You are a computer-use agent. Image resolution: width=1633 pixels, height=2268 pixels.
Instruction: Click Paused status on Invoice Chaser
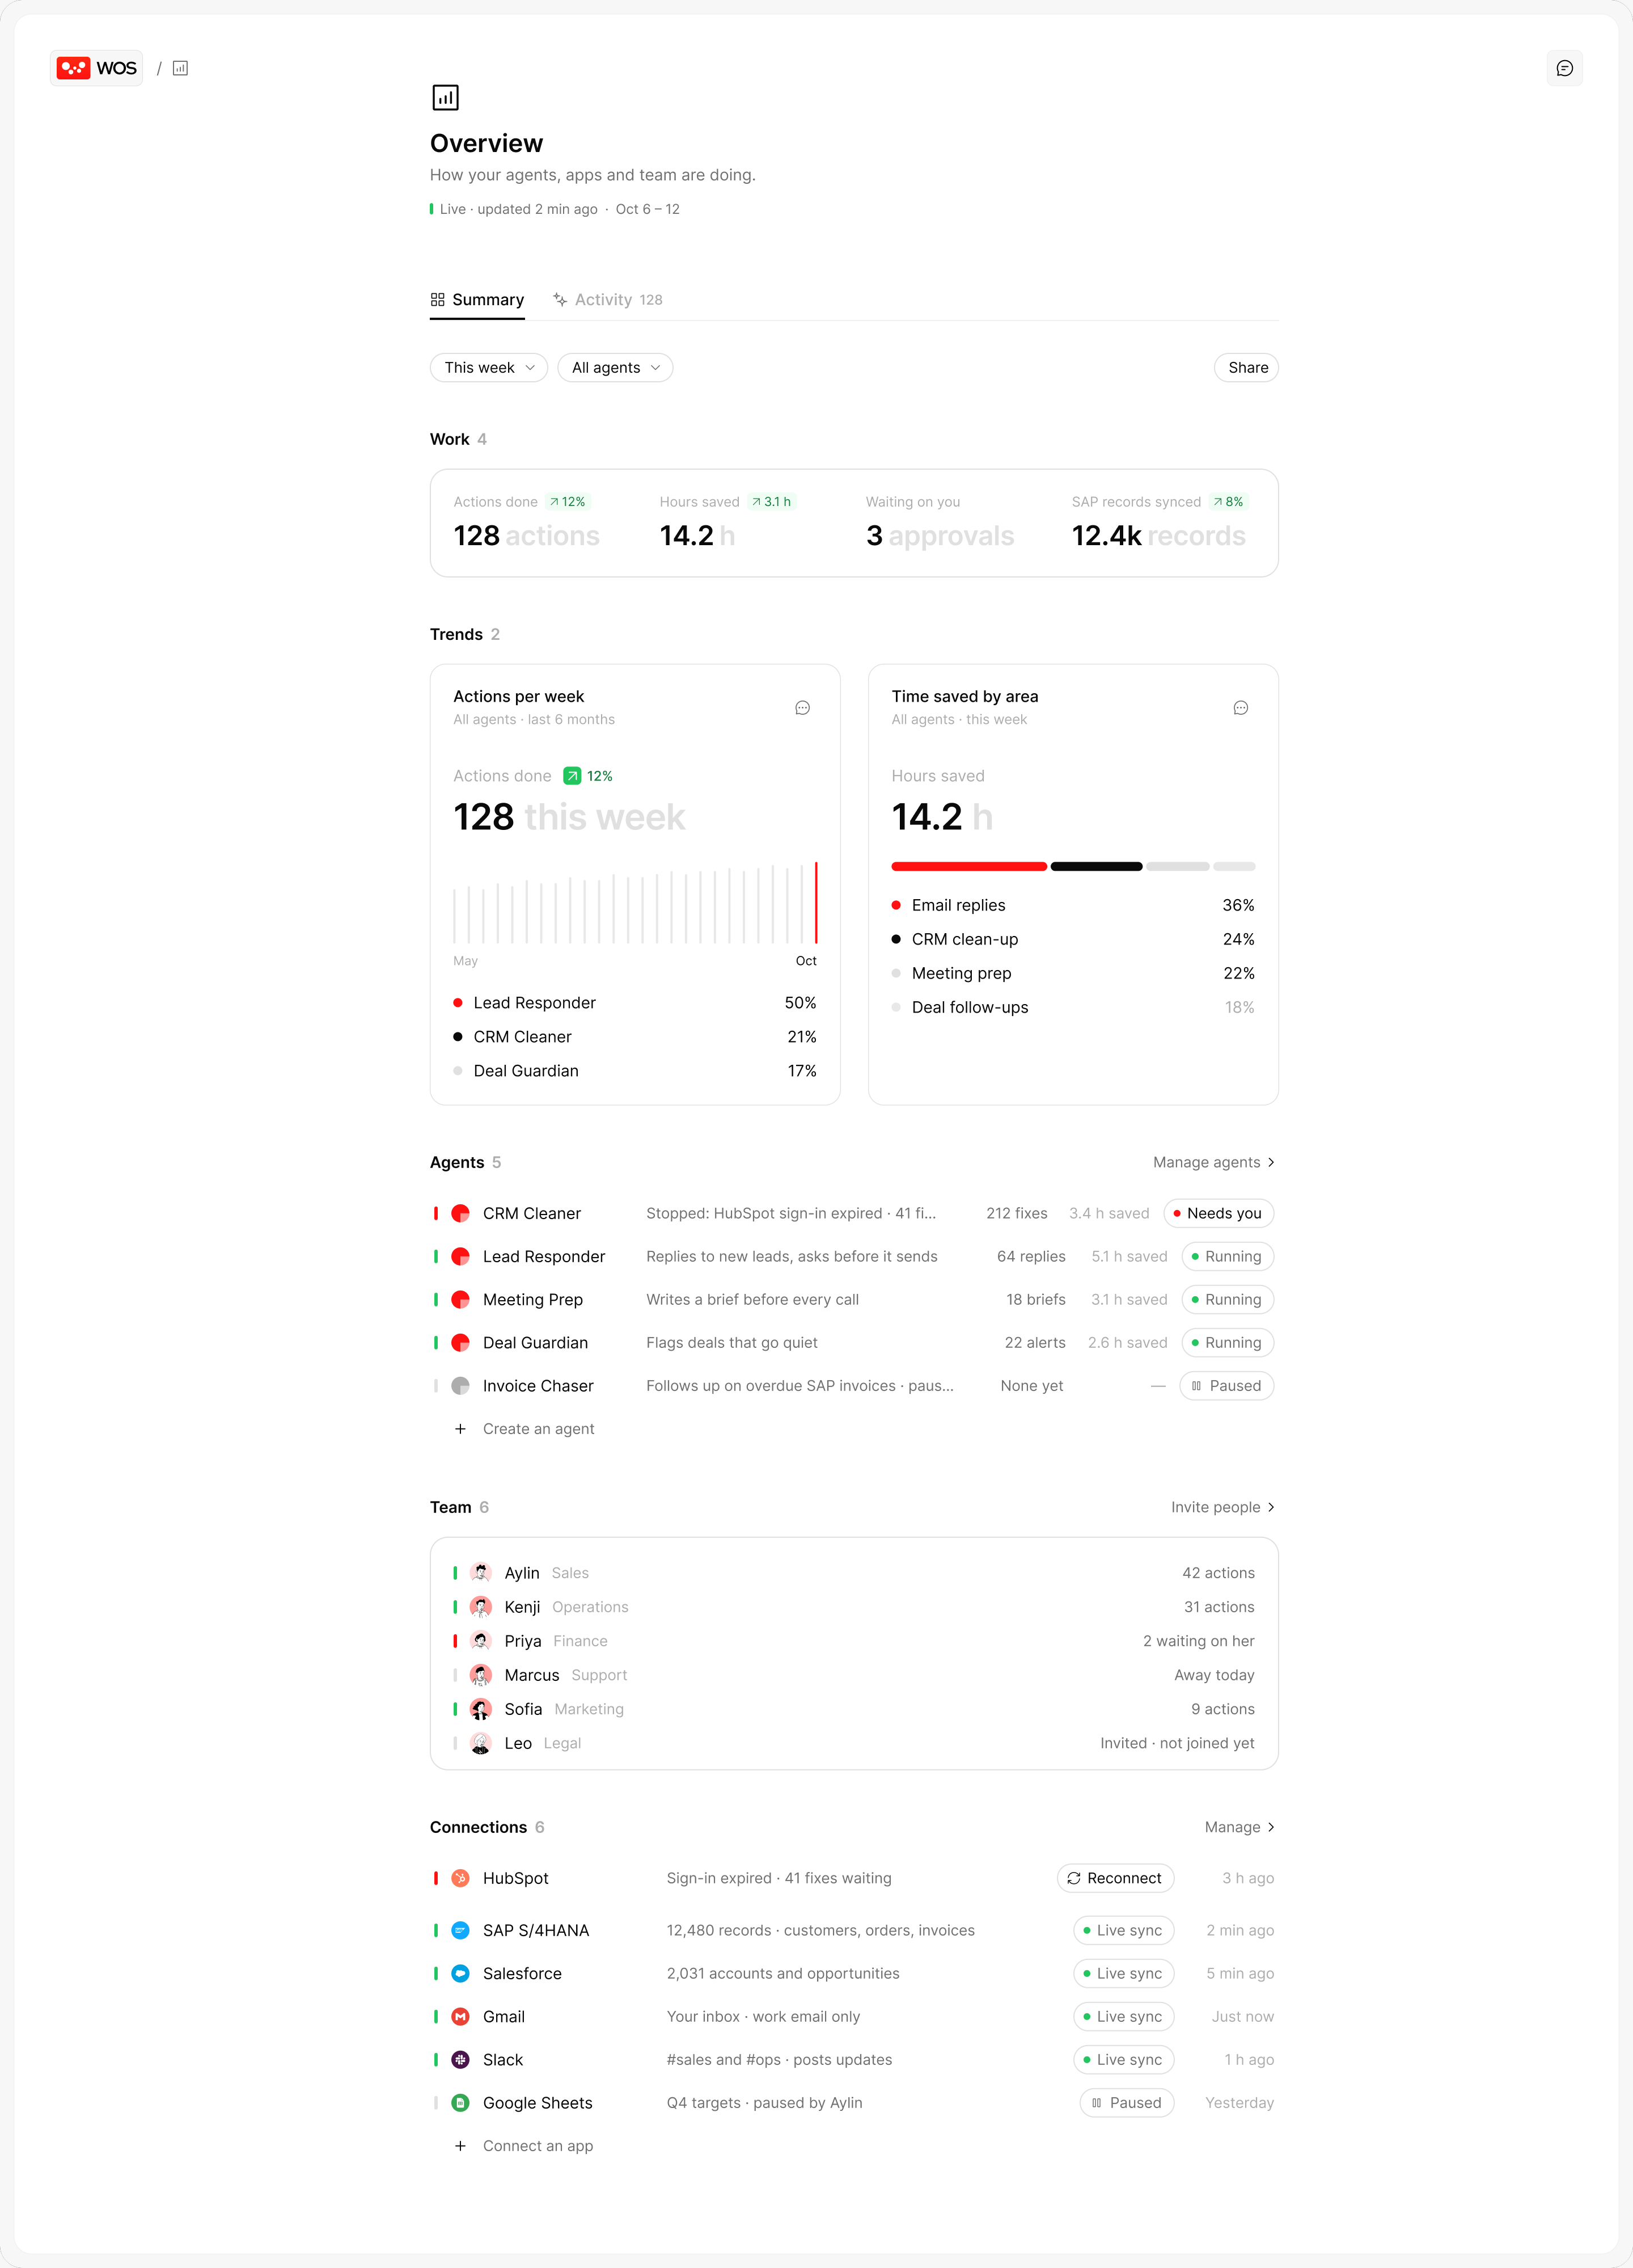pyautogui.click(x=1226, y=1385)
